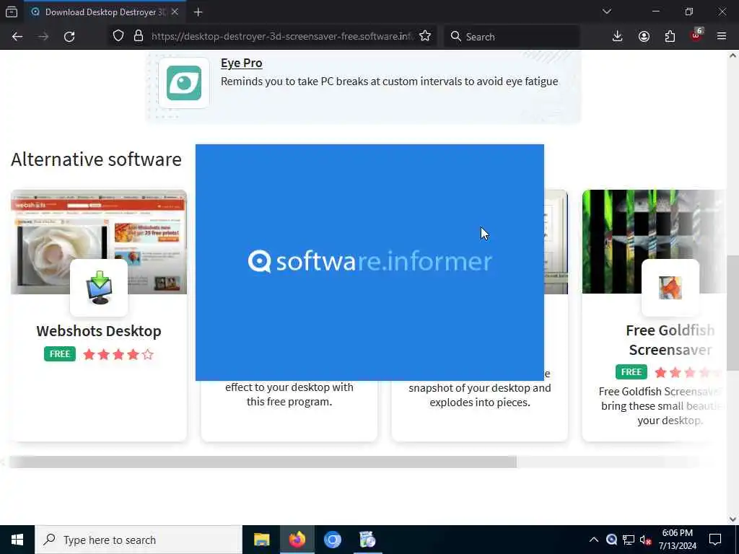Screen dimensions: 739x554
Task: Open network status tray icon
Action: pyautogui.click(x=629, y=540)
